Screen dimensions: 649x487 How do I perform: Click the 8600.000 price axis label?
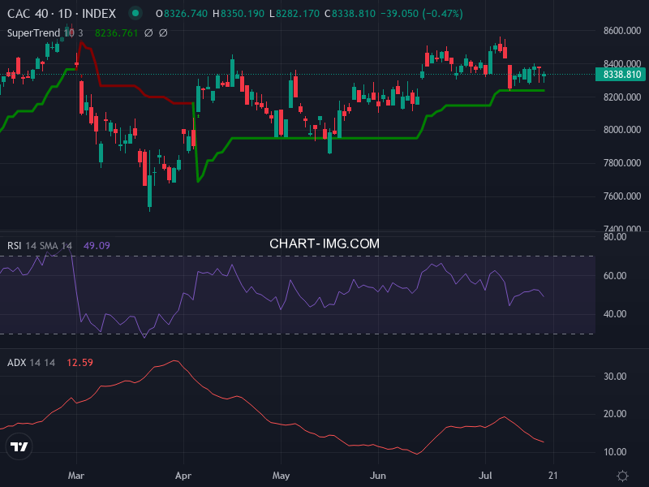[x=622, y=31]
